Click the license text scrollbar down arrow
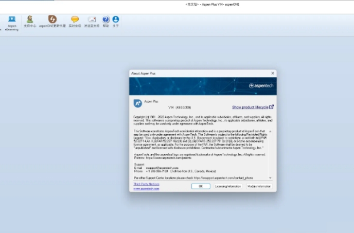Image resolution: width=354 pixels, height=233 pixels. point(270,177)
